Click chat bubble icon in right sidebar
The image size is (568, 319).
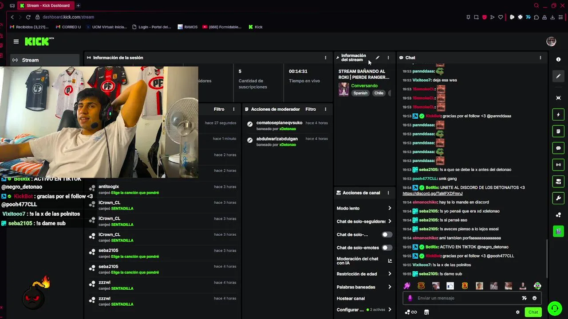coord(558,148)
